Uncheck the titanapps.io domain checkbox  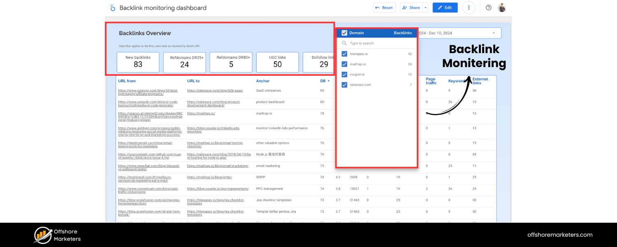tap(344, 54)
